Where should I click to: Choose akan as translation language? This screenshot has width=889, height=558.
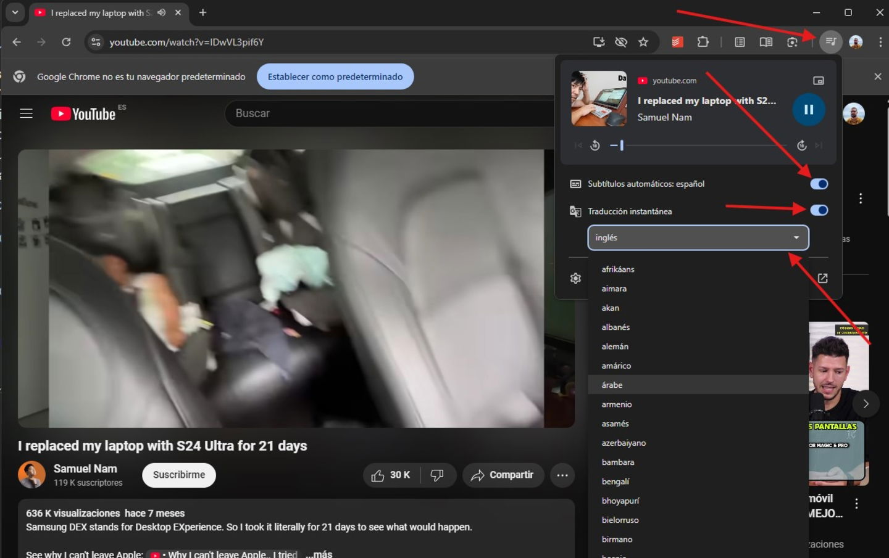click(698, 308)
